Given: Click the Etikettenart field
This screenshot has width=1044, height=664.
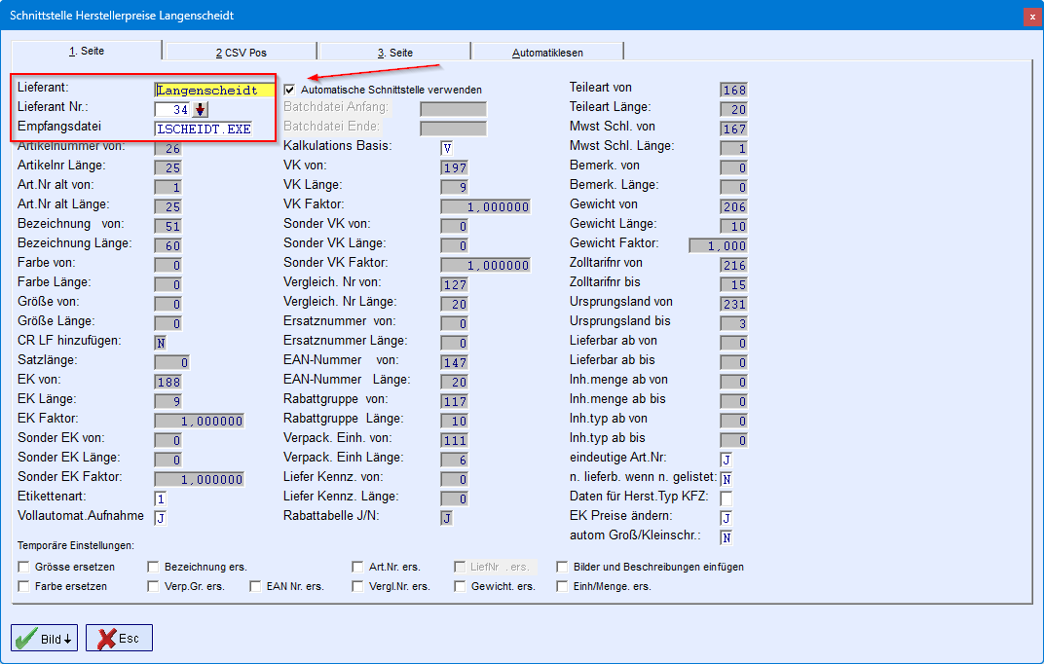Looking at the screenshot, I should pyautogui.click(x=161, y=498).
